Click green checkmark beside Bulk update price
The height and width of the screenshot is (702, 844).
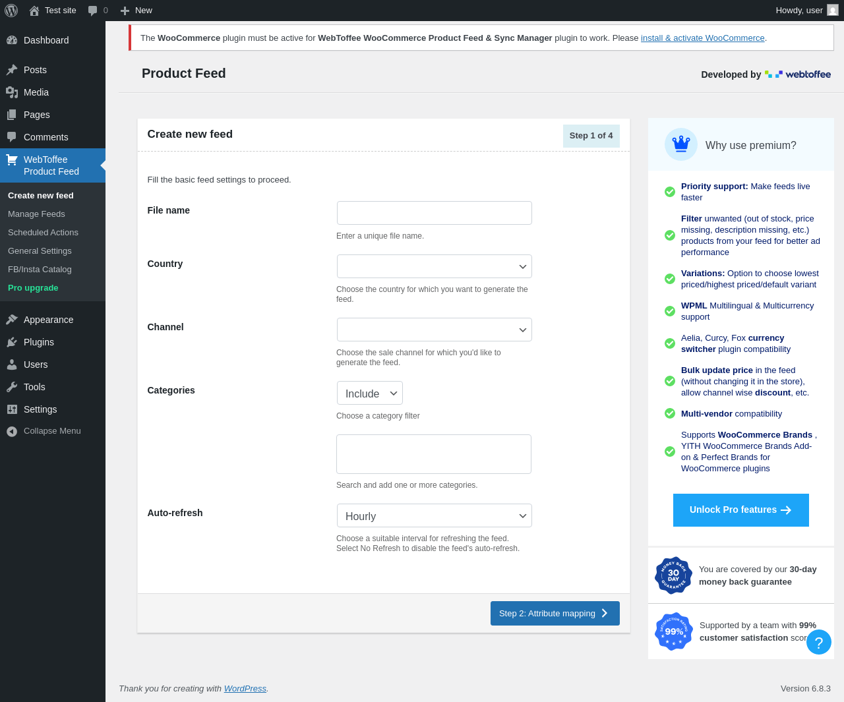[x=670, y=381]
